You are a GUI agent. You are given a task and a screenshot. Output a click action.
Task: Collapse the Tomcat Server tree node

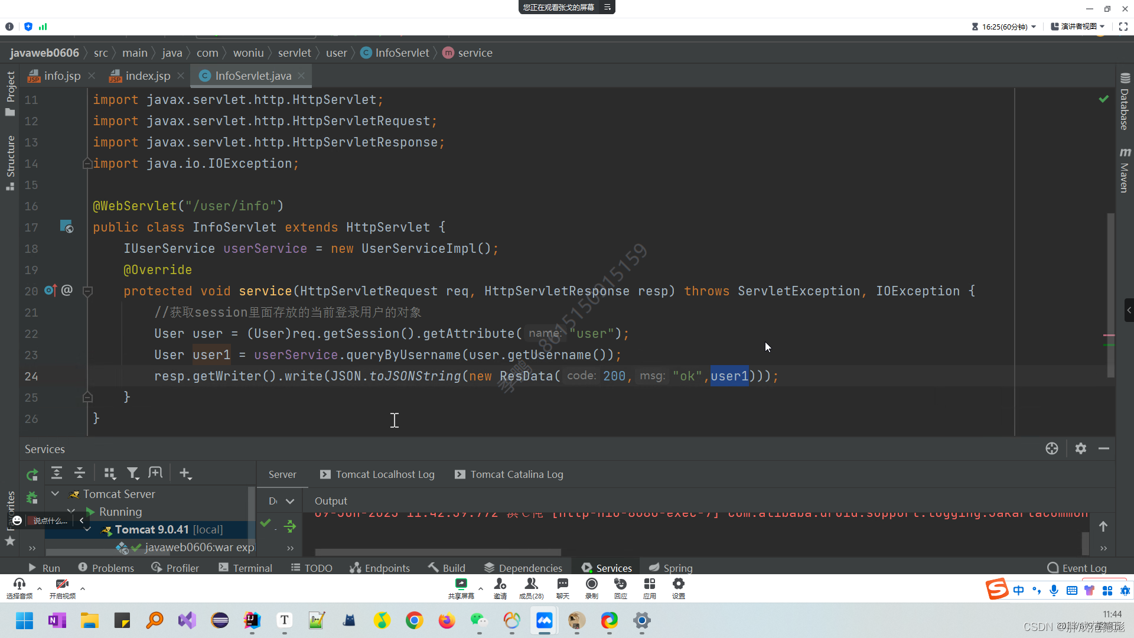pyautogui.click(x=55, y=494)
